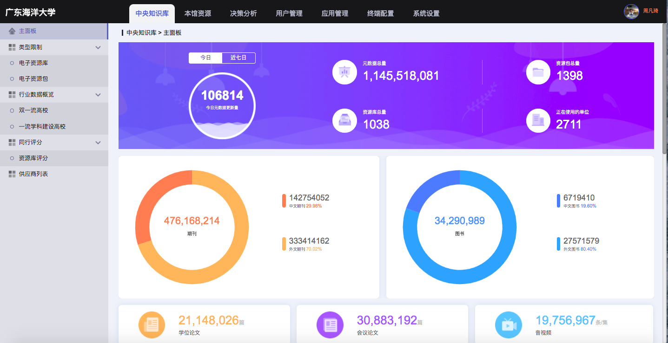Image resolution: width=668 pixels, height=343 pixels.
Task: Open 一流学科建设高校 in the sidebar
Action: 54,126
